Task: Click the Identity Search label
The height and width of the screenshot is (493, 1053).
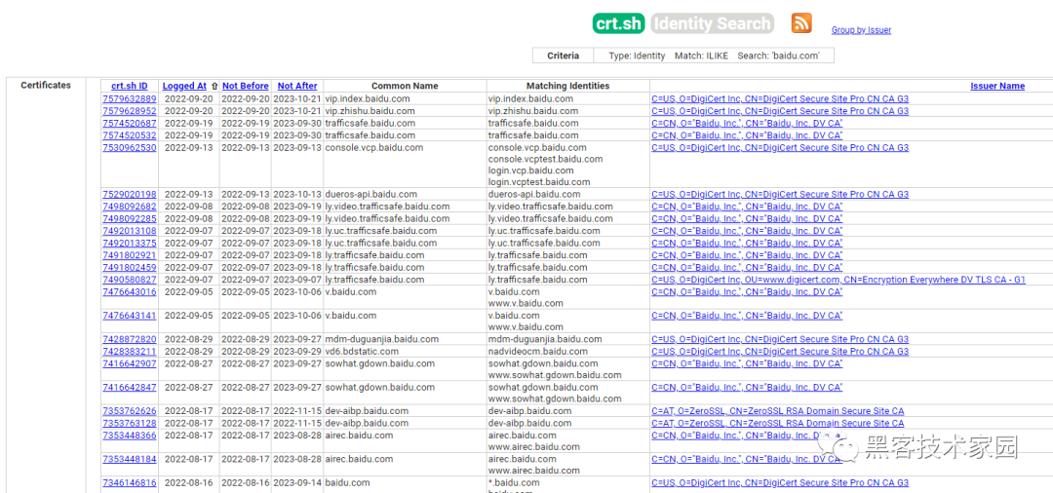Action: (712, 23)
